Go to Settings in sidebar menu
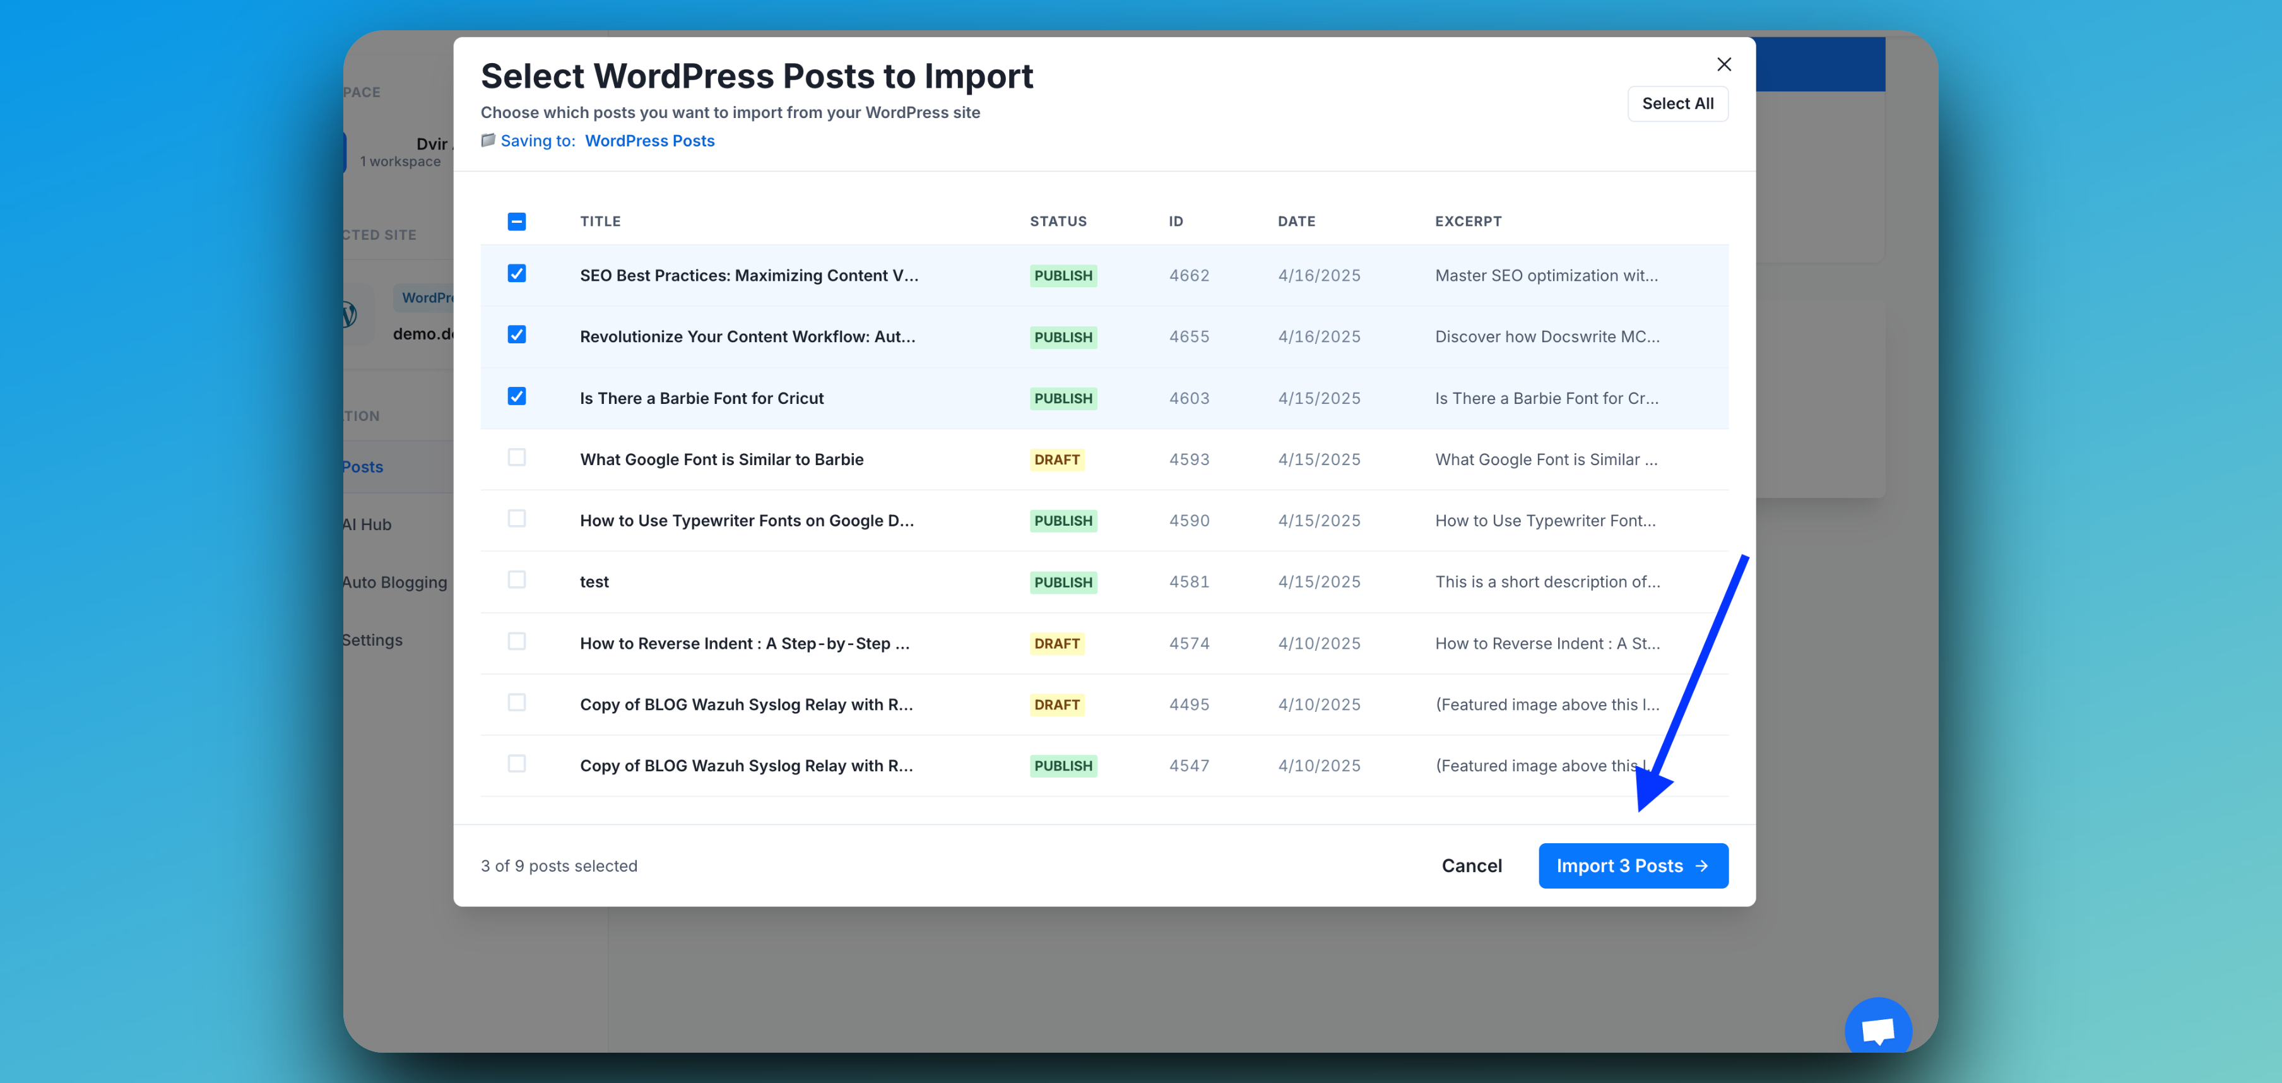2282x1083 pixels. (372, 640)
